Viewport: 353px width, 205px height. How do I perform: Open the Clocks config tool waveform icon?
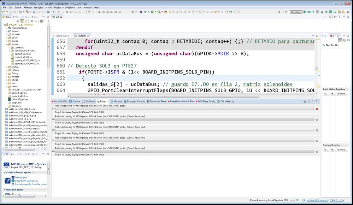[x=309, y=12]
